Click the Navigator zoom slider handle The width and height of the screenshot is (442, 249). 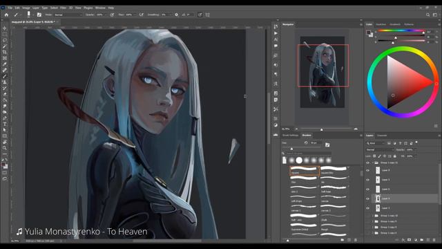point(322,129)
